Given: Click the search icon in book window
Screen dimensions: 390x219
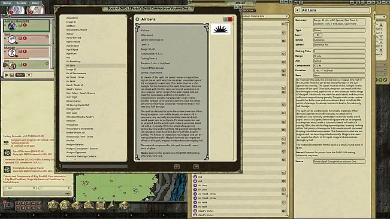Looking at the screenshot, I should (60, 166).
